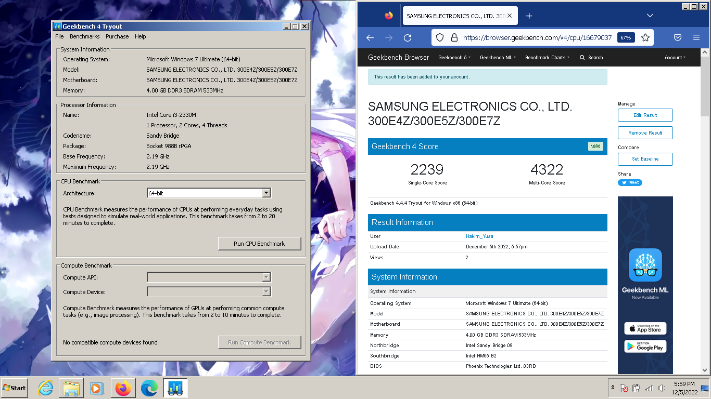
Task: Click the volume speaker tray icon
Action: point(662,388)
